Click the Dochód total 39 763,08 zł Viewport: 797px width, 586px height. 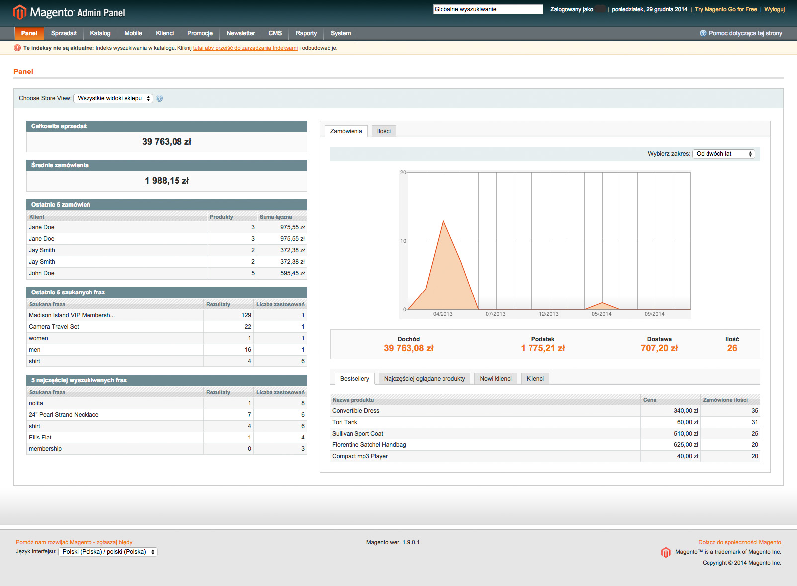(408, 348)
